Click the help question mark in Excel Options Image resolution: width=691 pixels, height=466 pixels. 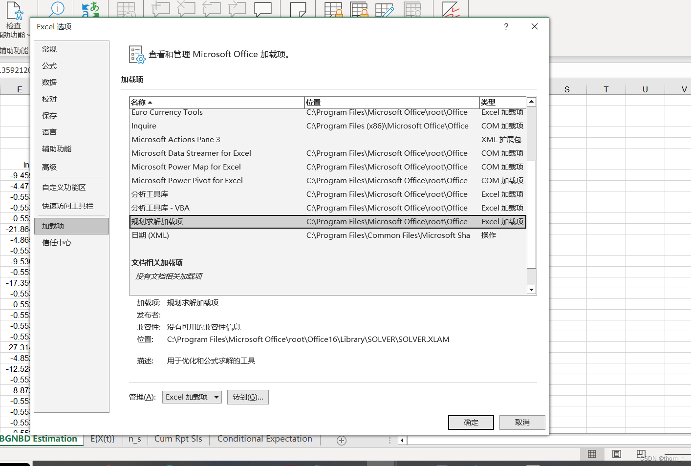(506, 26)
